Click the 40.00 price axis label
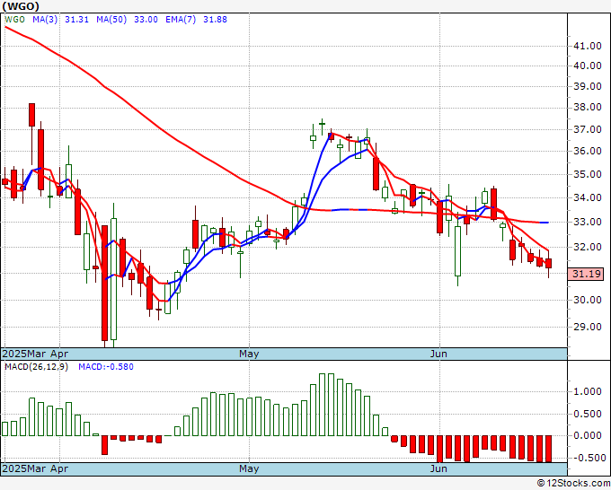 [588, 66]
